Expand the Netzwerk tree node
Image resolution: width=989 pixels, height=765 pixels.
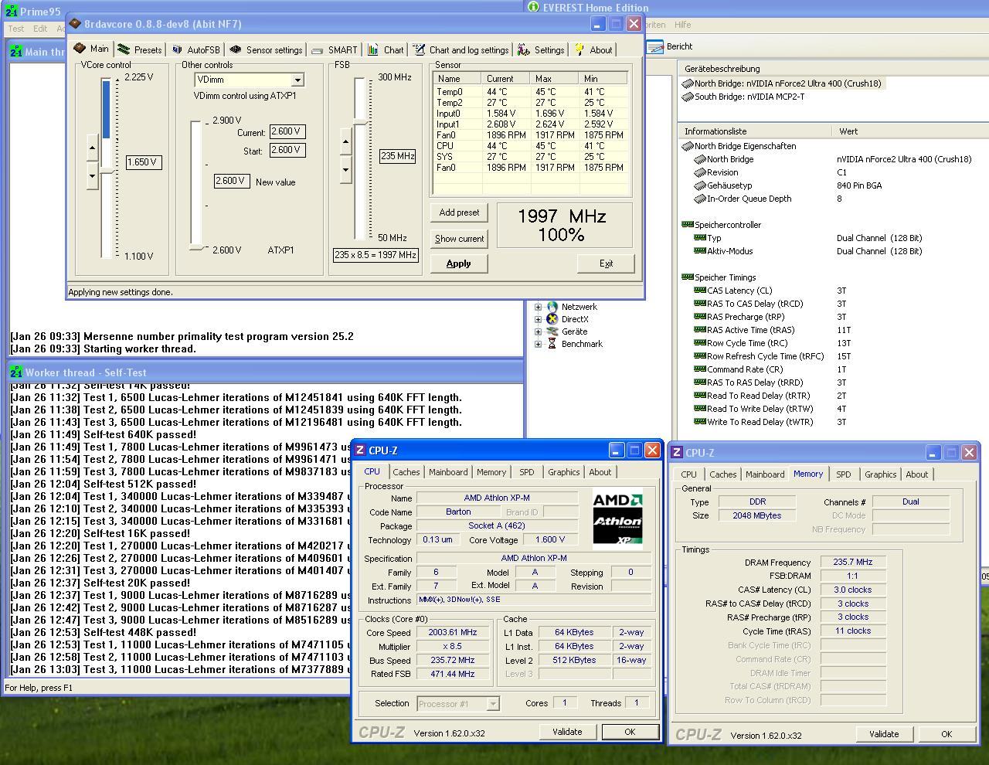[x=539, y=307]
